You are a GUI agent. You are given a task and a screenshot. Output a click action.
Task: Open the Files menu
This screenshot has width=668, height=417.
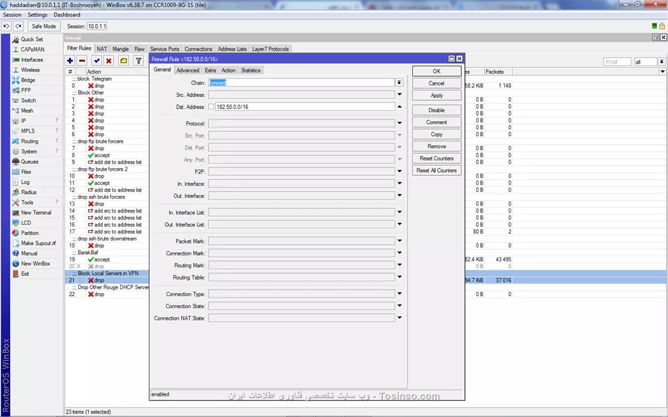point(26,172)
